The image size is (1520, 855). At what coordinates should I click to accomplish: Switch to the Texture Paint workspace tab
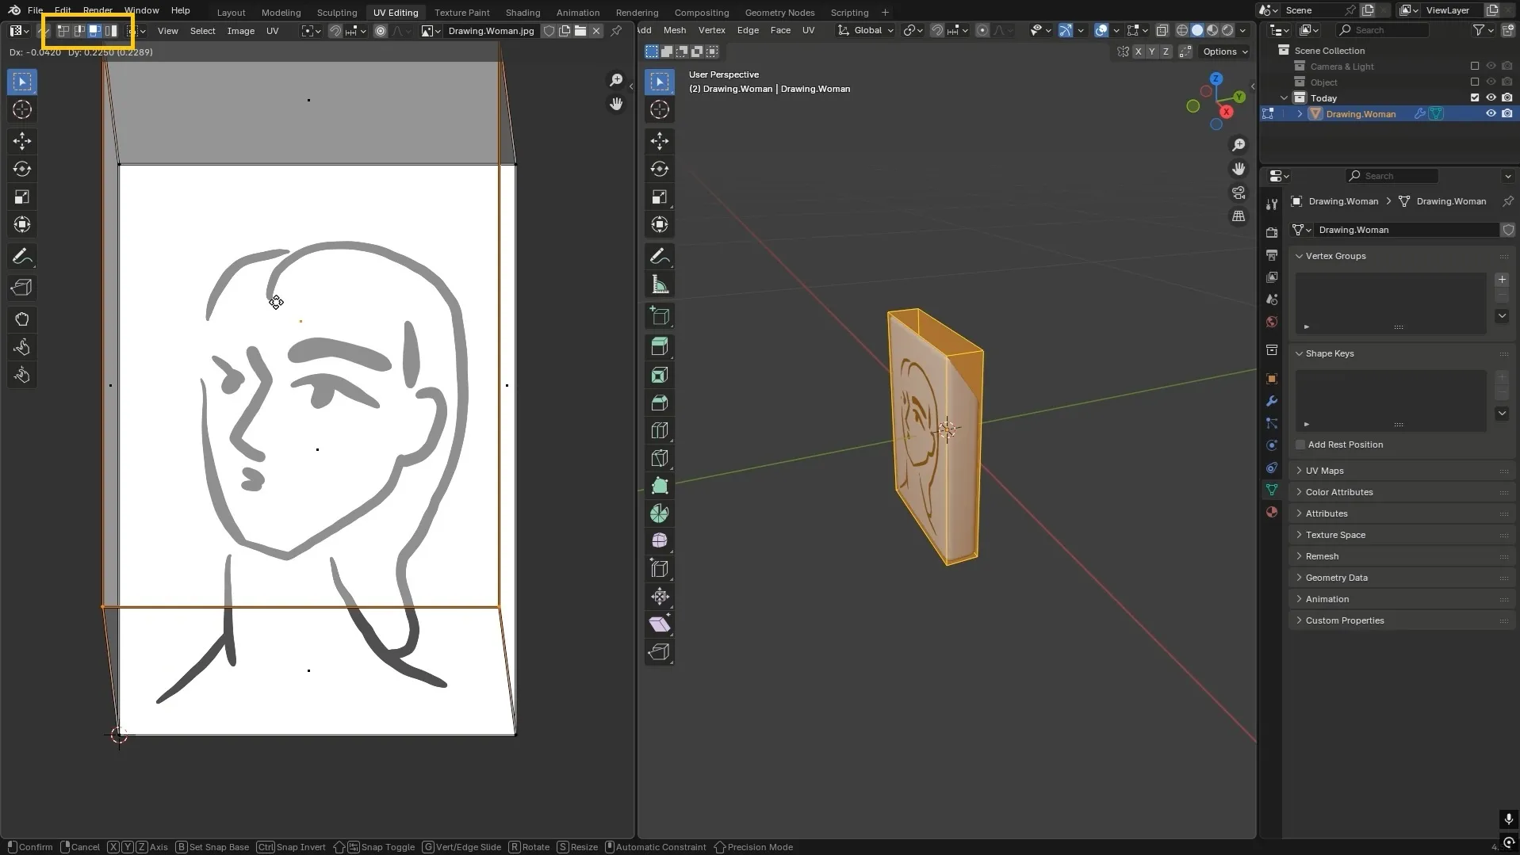click(x=461, y=13)
